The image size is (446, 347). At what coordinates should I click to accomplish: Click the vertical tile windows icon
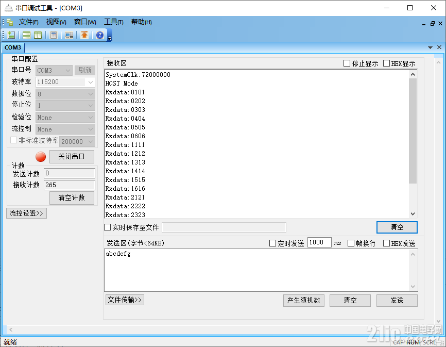(38, 35)
